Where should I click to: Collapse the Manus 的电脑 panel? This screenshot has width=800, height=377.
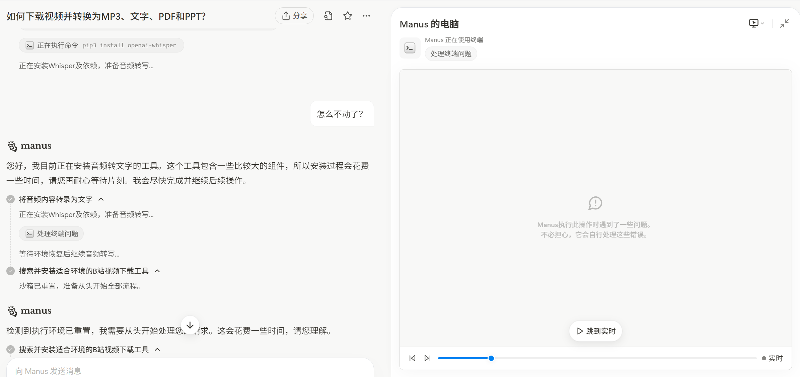785,23
